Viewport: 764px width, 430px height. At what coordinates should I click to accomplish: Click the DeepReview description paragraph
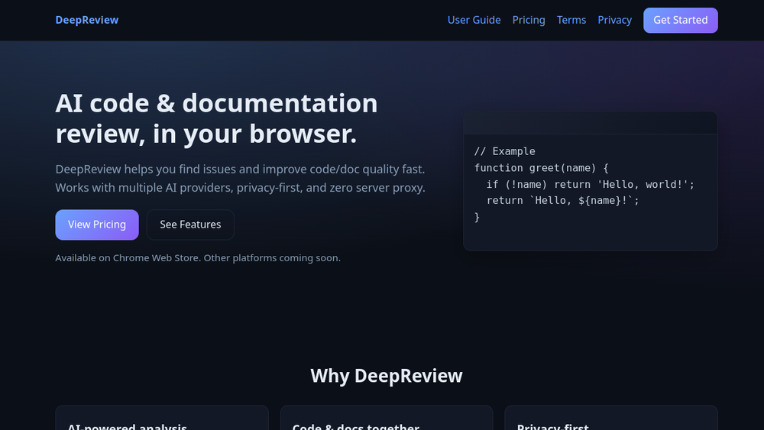click(x=240, y=178)
